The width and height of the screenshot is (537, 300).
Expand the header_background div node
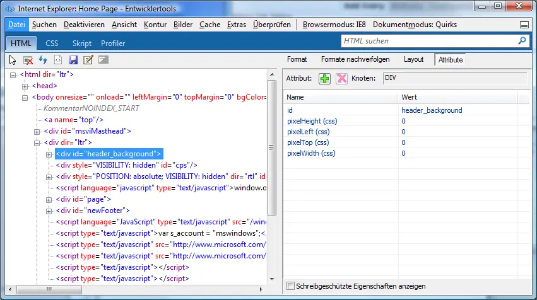pyautogui.click(x=49, y=154)
